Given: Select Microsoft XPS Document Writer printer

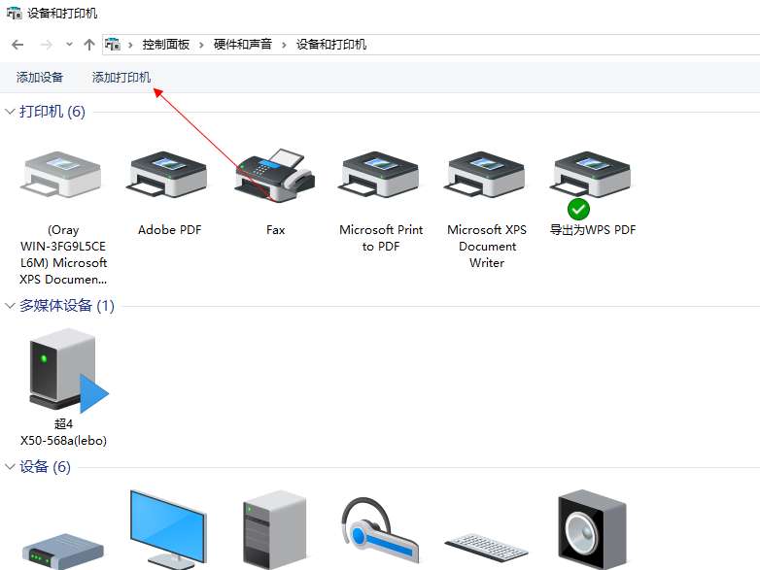Looking at the screenshot, I should point(487,178).
